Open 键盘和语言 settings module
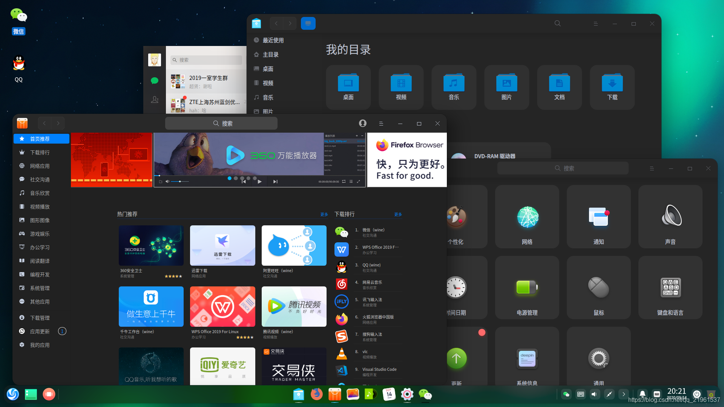 [670, 288]
